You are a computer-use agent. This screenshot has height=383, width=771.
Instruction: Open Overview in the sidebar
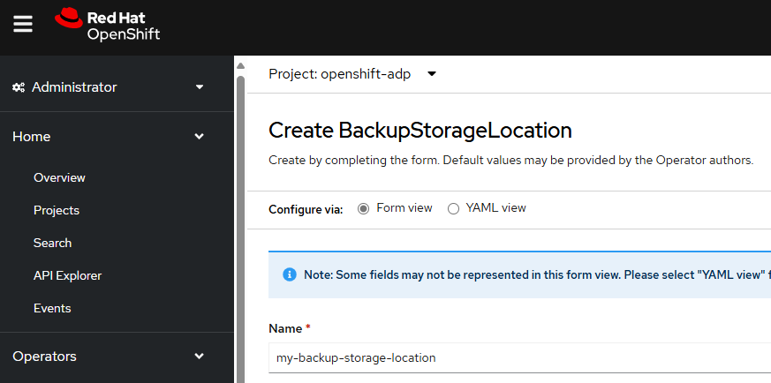(59, 177)
